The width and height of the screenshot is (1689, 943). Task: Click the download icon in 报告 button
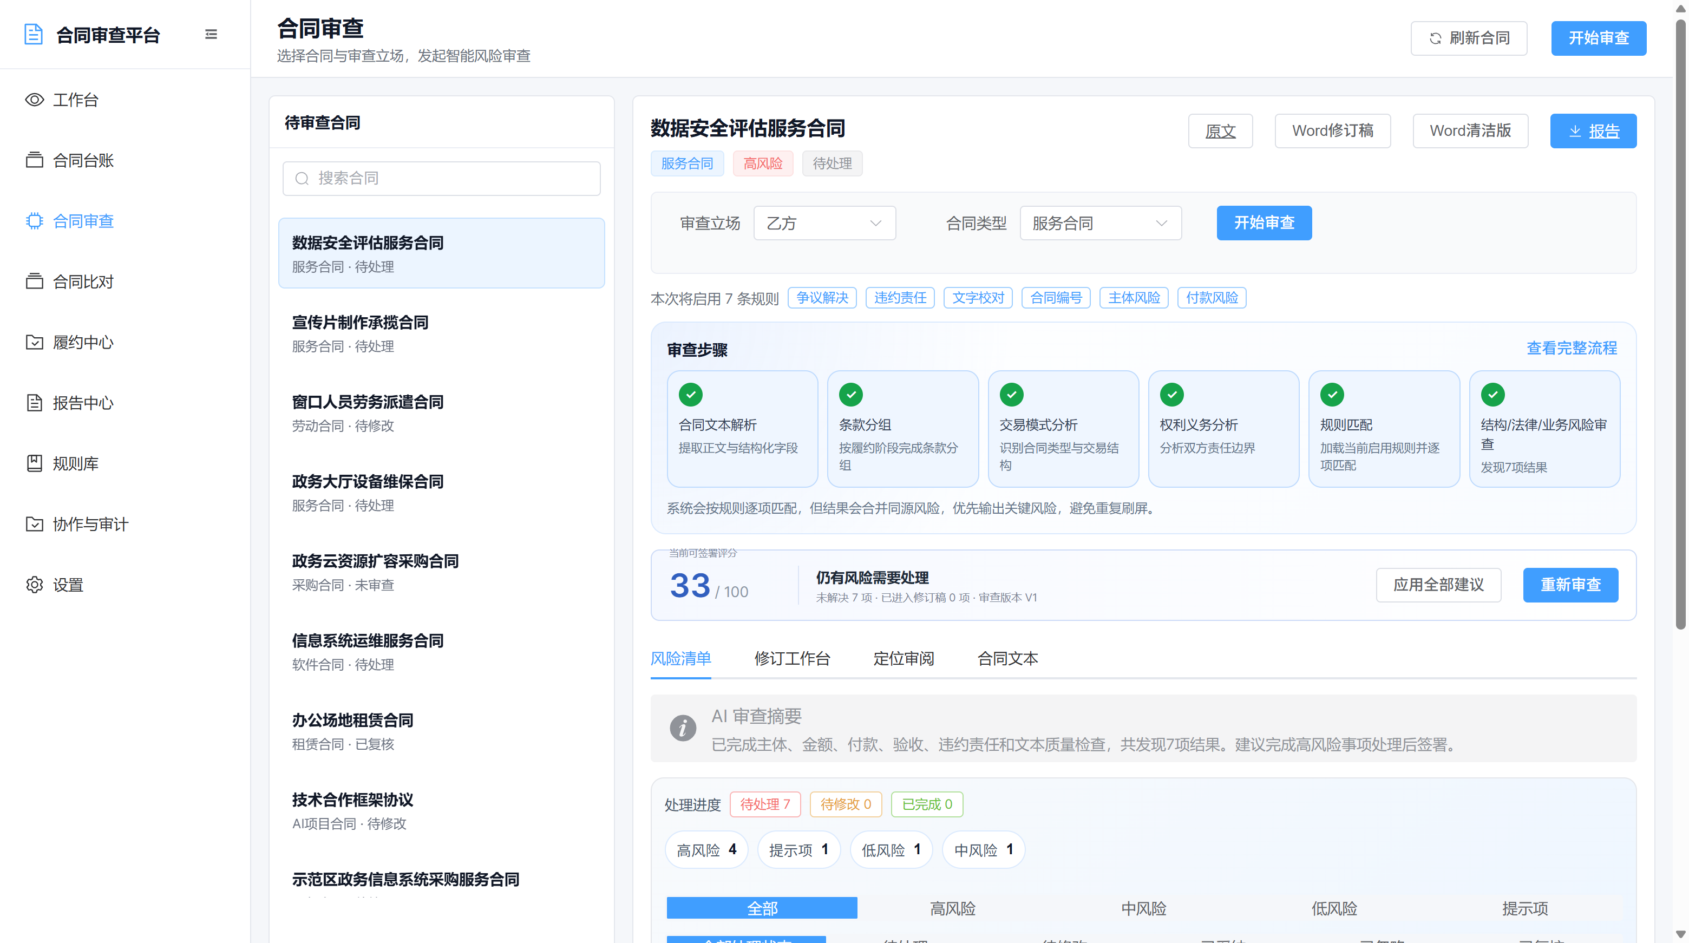click(x=1574, y=131)
